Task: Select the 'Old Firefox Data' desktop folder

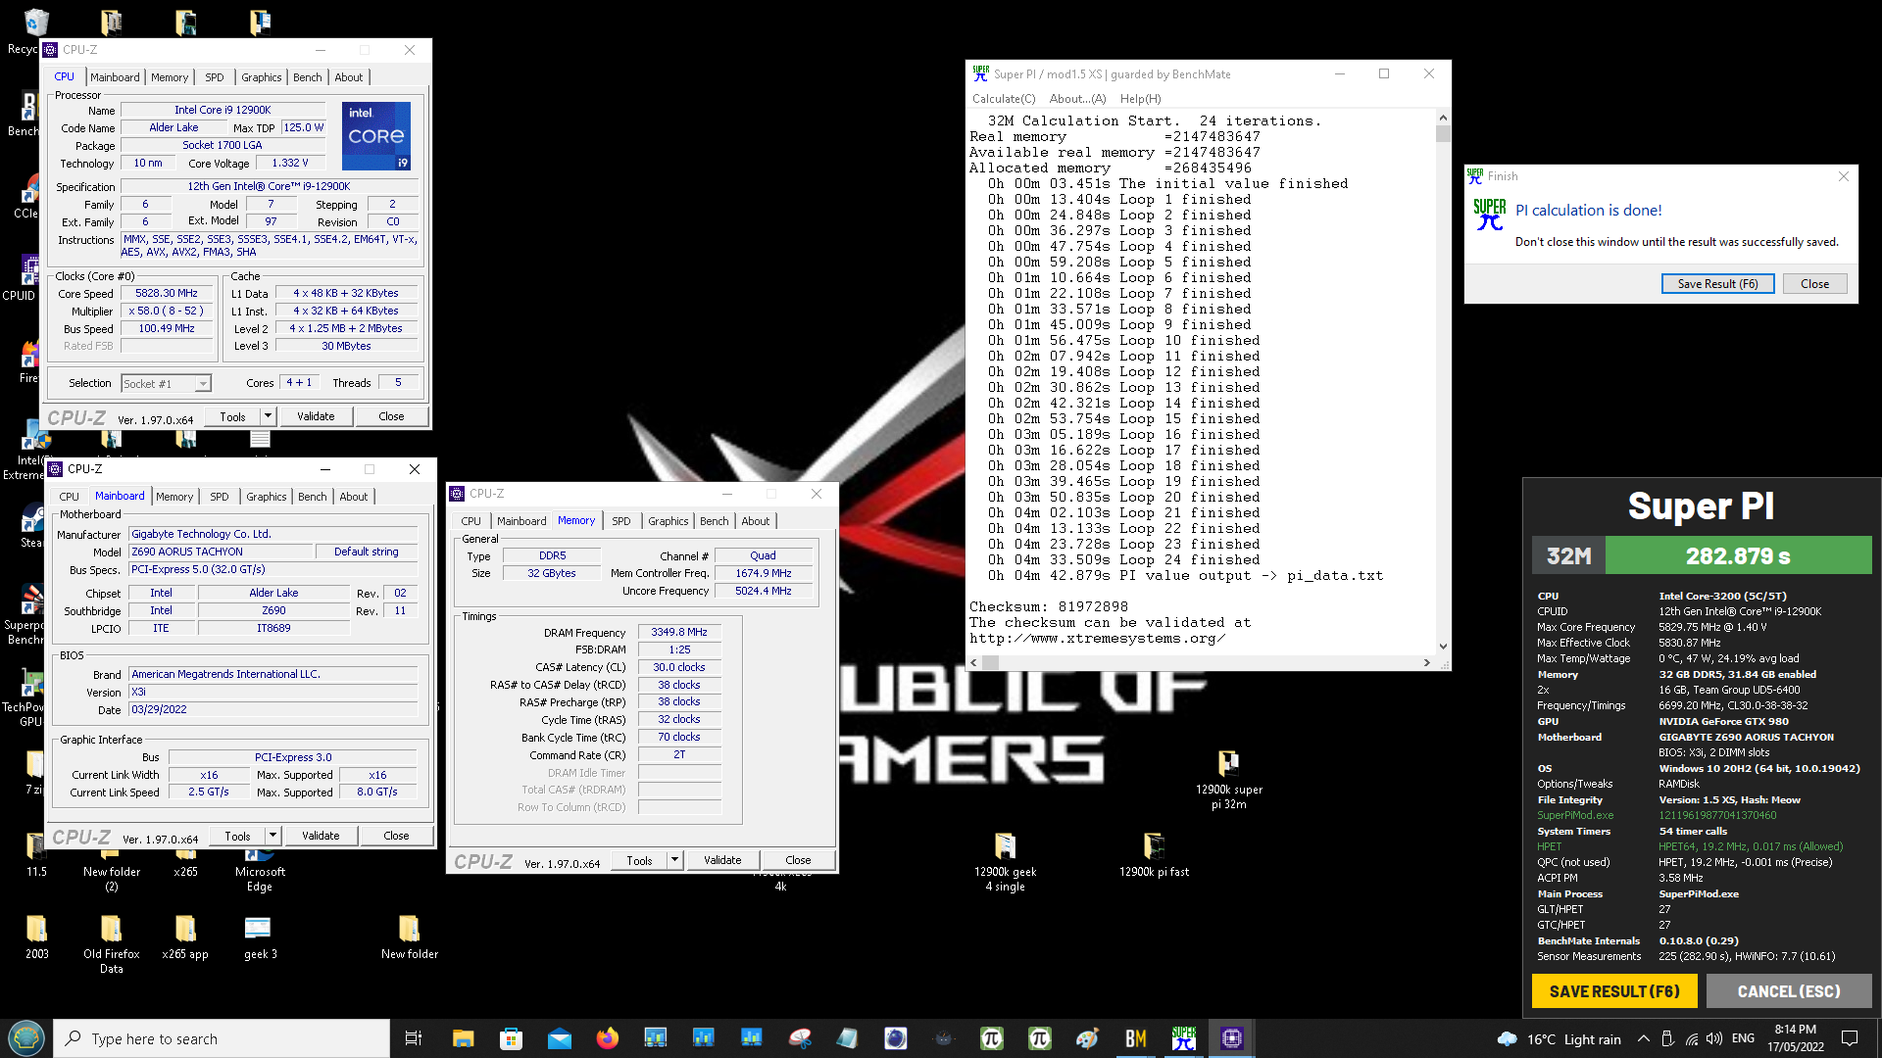Action: 112,943
